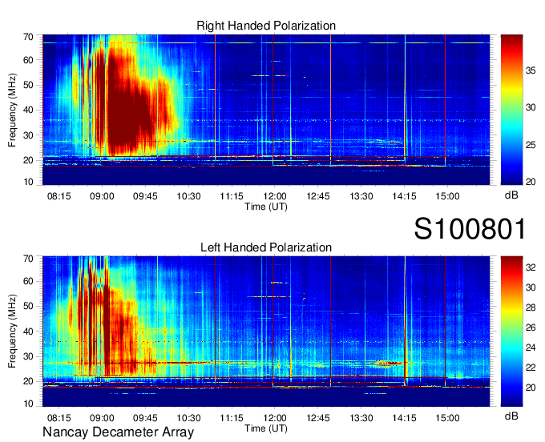Click 12:00 time tick of Left Handed plot
This screenshot has height=442, width=545.
pos(275,418)
